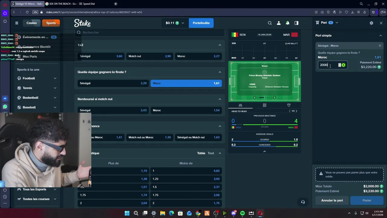Expand the Pari bet slip type dropdown

337,23
